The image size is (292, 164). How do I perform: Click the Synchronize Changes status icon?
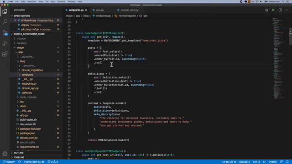[20, 162]
